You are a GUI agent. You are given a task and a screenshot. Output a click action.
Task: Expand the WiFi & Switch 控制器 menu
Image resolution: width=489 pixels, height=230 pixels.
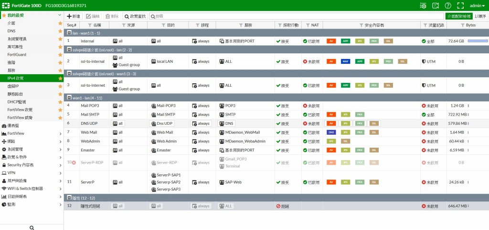[32, 189]
